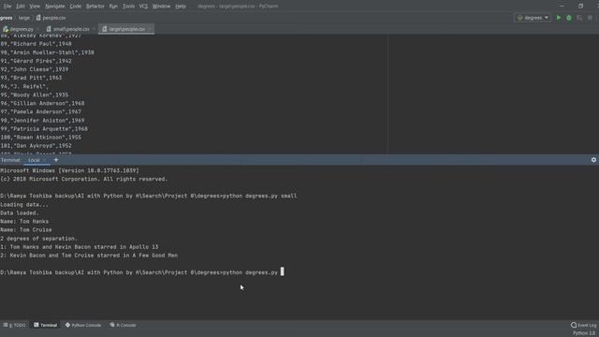
Task: Click terminal line mentioning A Few Good Men
Action: coord(89,256)
